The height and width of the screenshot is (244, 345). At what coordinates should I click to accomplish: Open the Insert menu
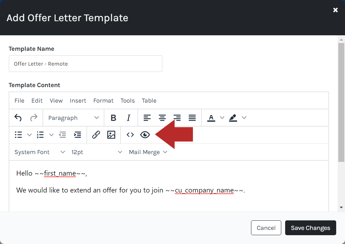(x=78, y=100)
